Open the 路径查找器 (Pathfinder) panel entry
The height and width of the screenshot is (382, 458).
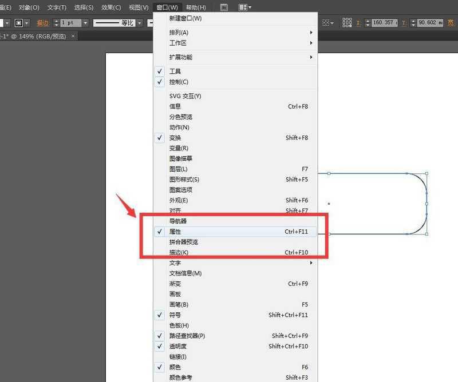(x=184, y=336)
